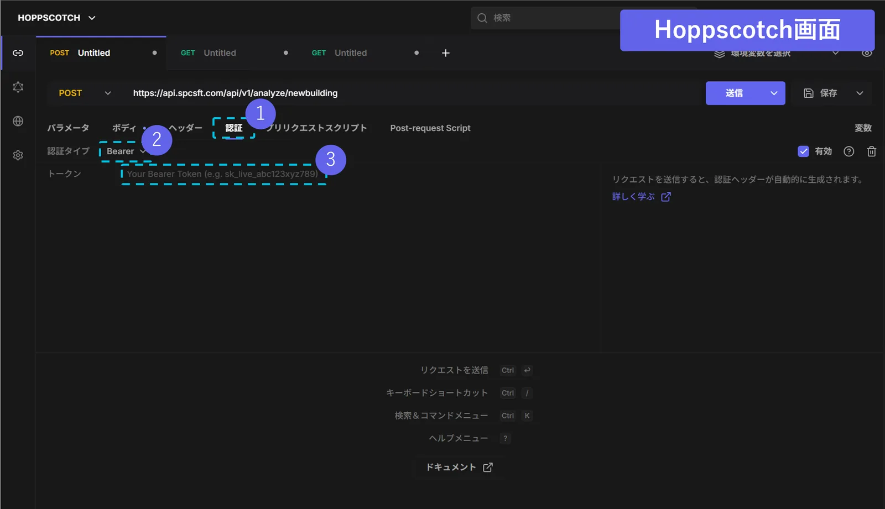Open the Bearer auth type dropdown
The image size is (885, 509).
126,151
